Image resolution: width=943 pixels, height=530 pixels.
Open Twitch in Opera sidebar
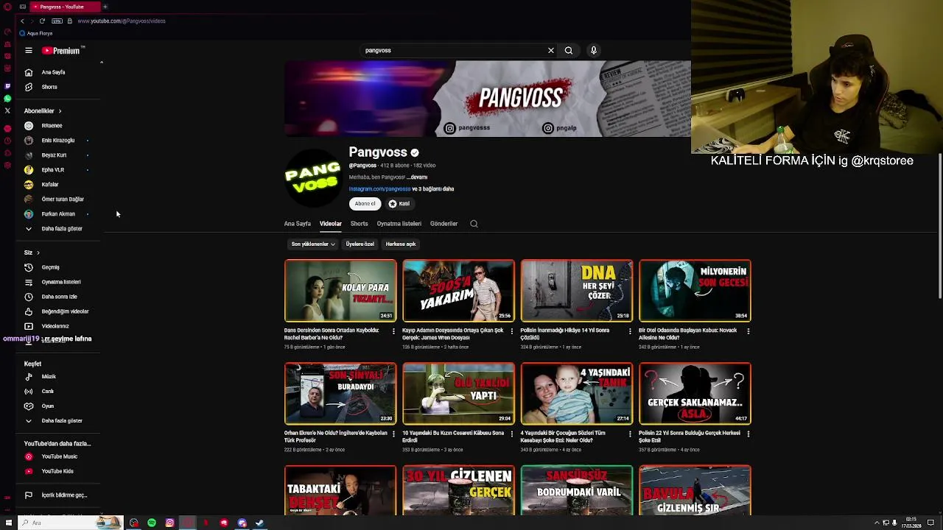[7, 85]
